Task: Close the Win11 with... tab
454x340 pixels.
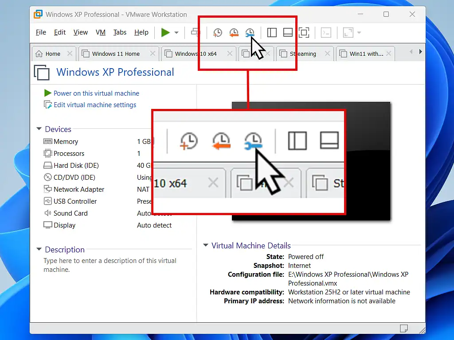Action: click(388, 54)
